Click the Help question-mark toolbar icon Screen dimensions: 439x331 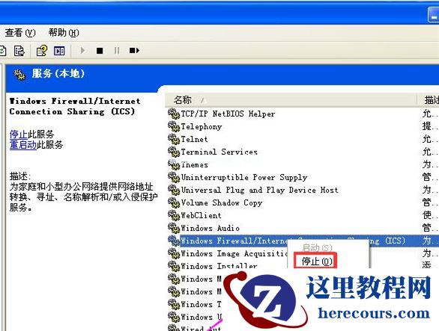pos(42,51)
